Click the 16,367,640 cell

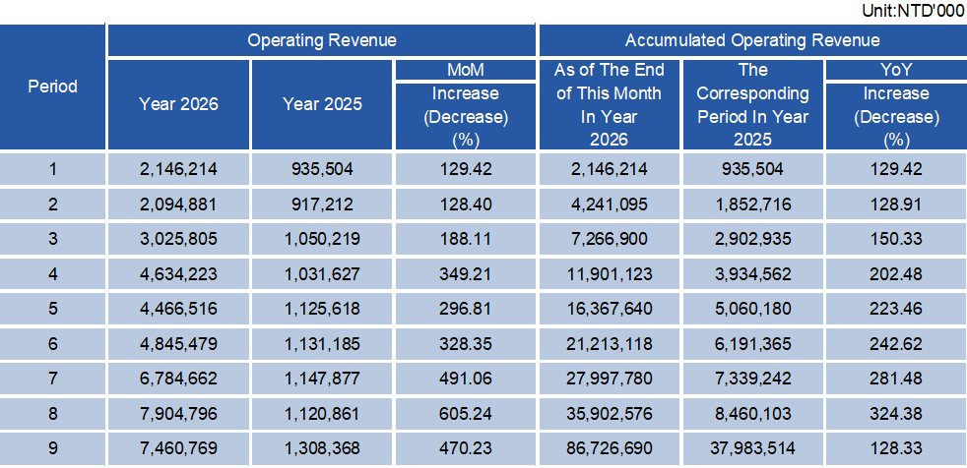(610, 309)
